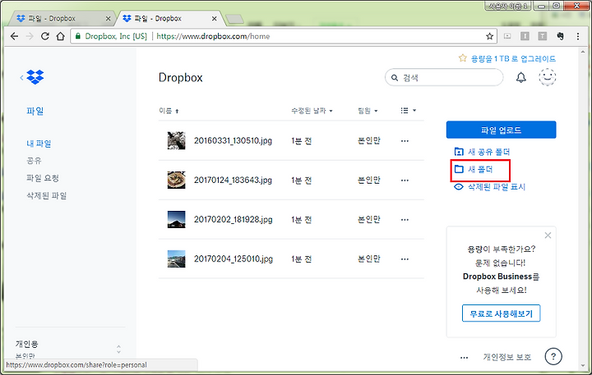Click the 용량을 1TB로 업그레이드 link
The height and width of the screenshot is (375, 592).
pos(507,58)
